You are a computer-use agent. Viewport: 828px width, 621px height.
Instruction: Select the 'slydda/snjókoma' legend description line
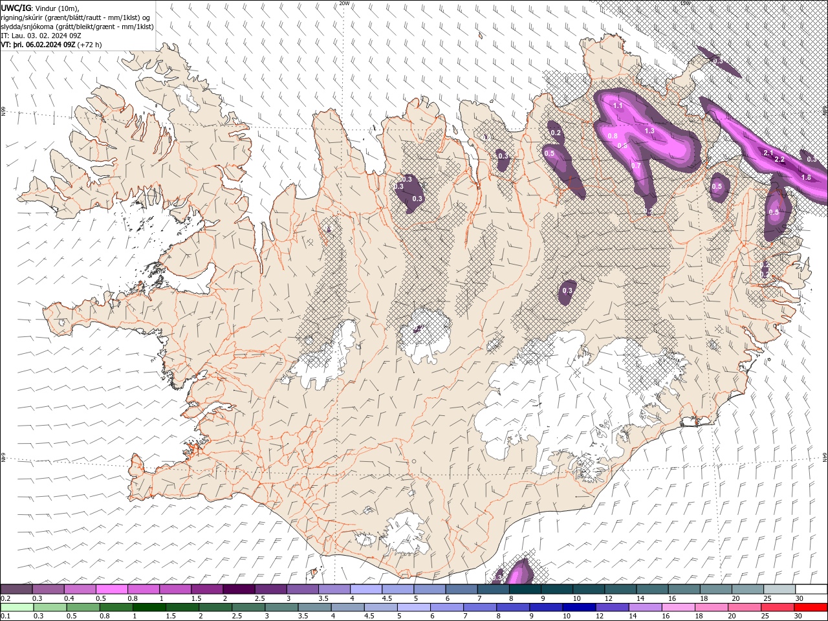coord(77,27)
